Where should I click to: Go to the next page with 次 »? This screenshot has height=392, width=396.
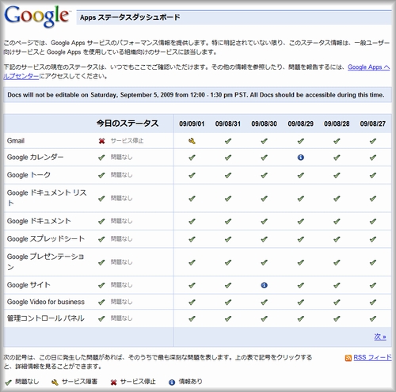[380, 337]
